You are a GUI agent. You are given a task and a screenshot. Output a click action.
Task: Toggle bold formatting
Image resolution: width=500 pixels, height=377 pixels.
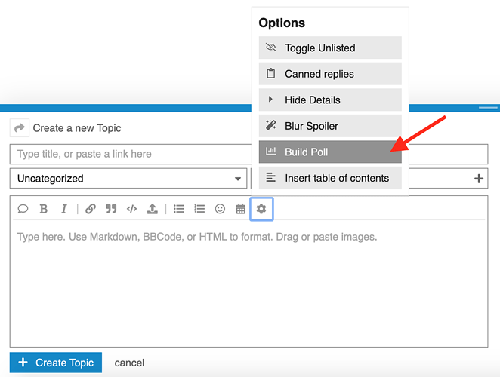(43, 209)
